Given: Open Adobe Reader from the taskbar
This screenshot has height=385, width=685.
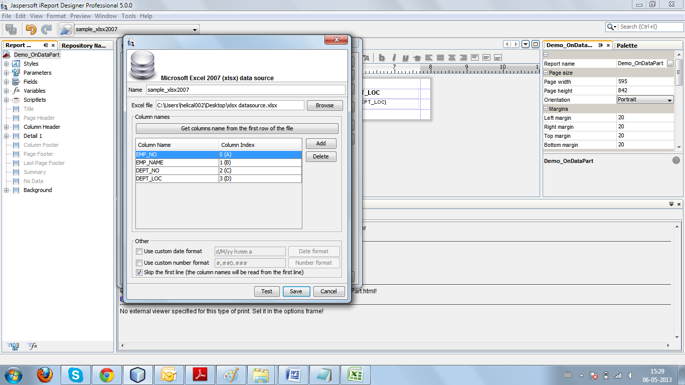Looking at the screenshot, I should pos(200,375).
